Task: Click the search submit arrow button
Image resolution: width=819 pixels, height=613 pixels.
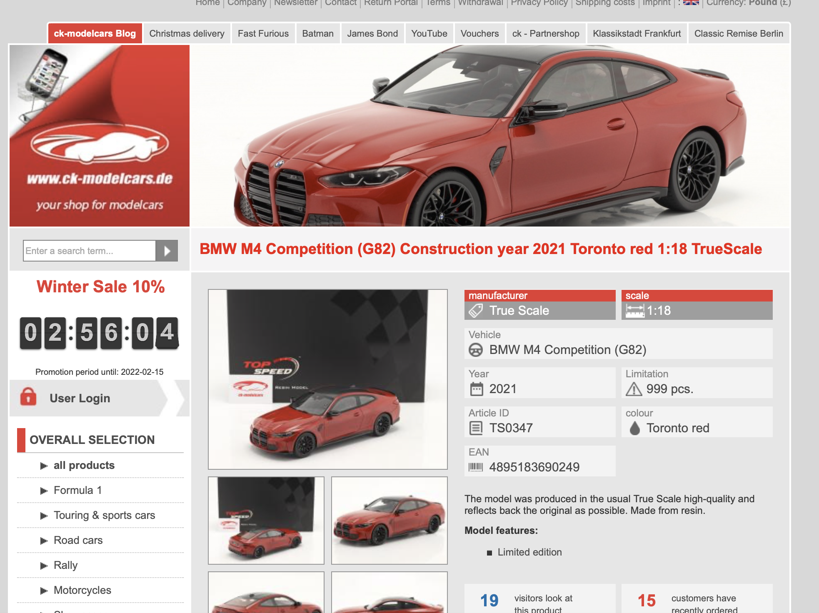Action: (x=167, y=251)
